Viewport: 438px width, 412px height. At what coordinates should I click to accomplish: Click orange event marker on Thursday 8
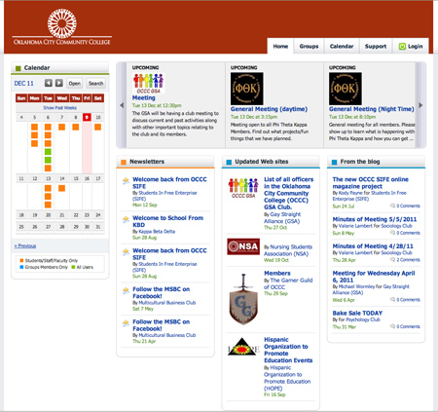tap(76, 127)
